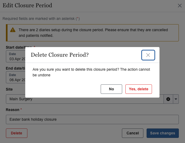Click the Reason field label
Viewport: 185px width, 143px height.
[13, 110]
